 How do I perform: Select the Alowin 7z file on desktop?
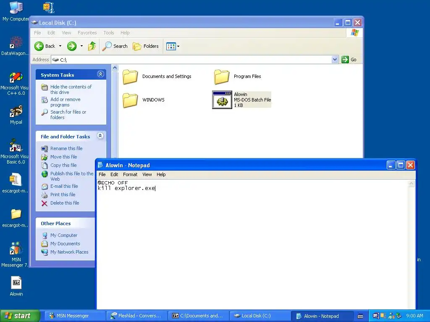[16, 286]
